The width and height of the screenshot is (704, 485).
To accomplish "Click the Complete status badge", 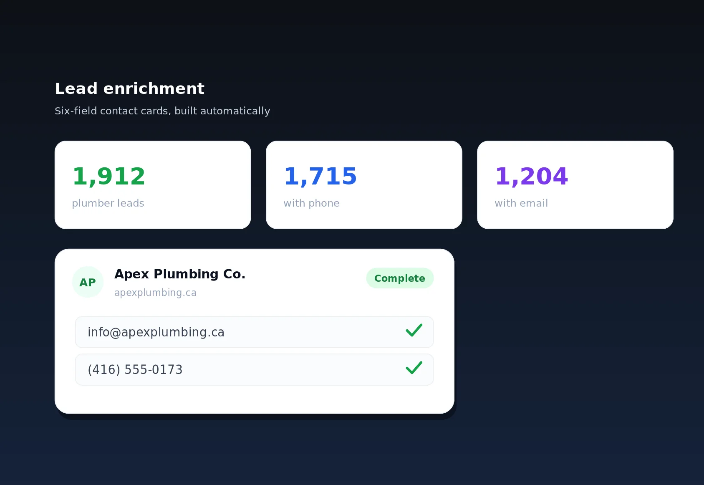I will click(400, 278).
